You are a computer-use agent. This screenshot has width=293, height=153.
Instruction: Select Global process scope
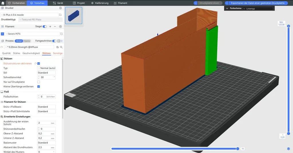click(x=19, y=41)
